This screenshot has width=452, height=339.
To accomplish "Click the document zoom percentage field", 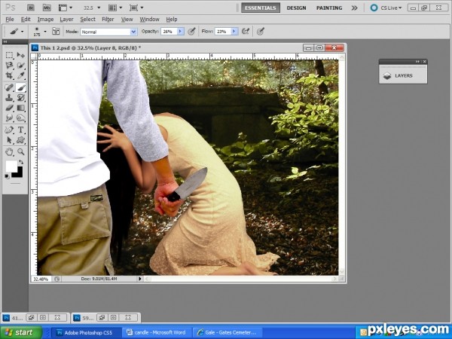I will coord(41,279).
